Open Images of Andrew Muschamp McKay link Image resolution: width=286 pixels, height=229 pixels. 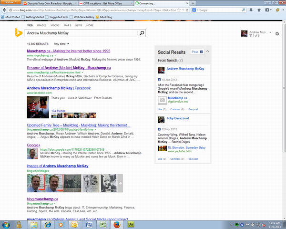coord(58,166)
